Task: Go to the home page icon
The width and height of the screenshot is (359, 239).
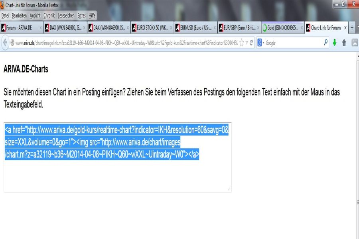Action: [344, 43]
